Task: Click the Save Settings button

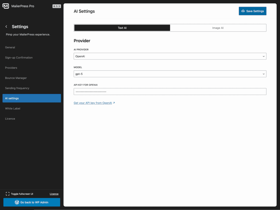Action: (x=252, y=11)
